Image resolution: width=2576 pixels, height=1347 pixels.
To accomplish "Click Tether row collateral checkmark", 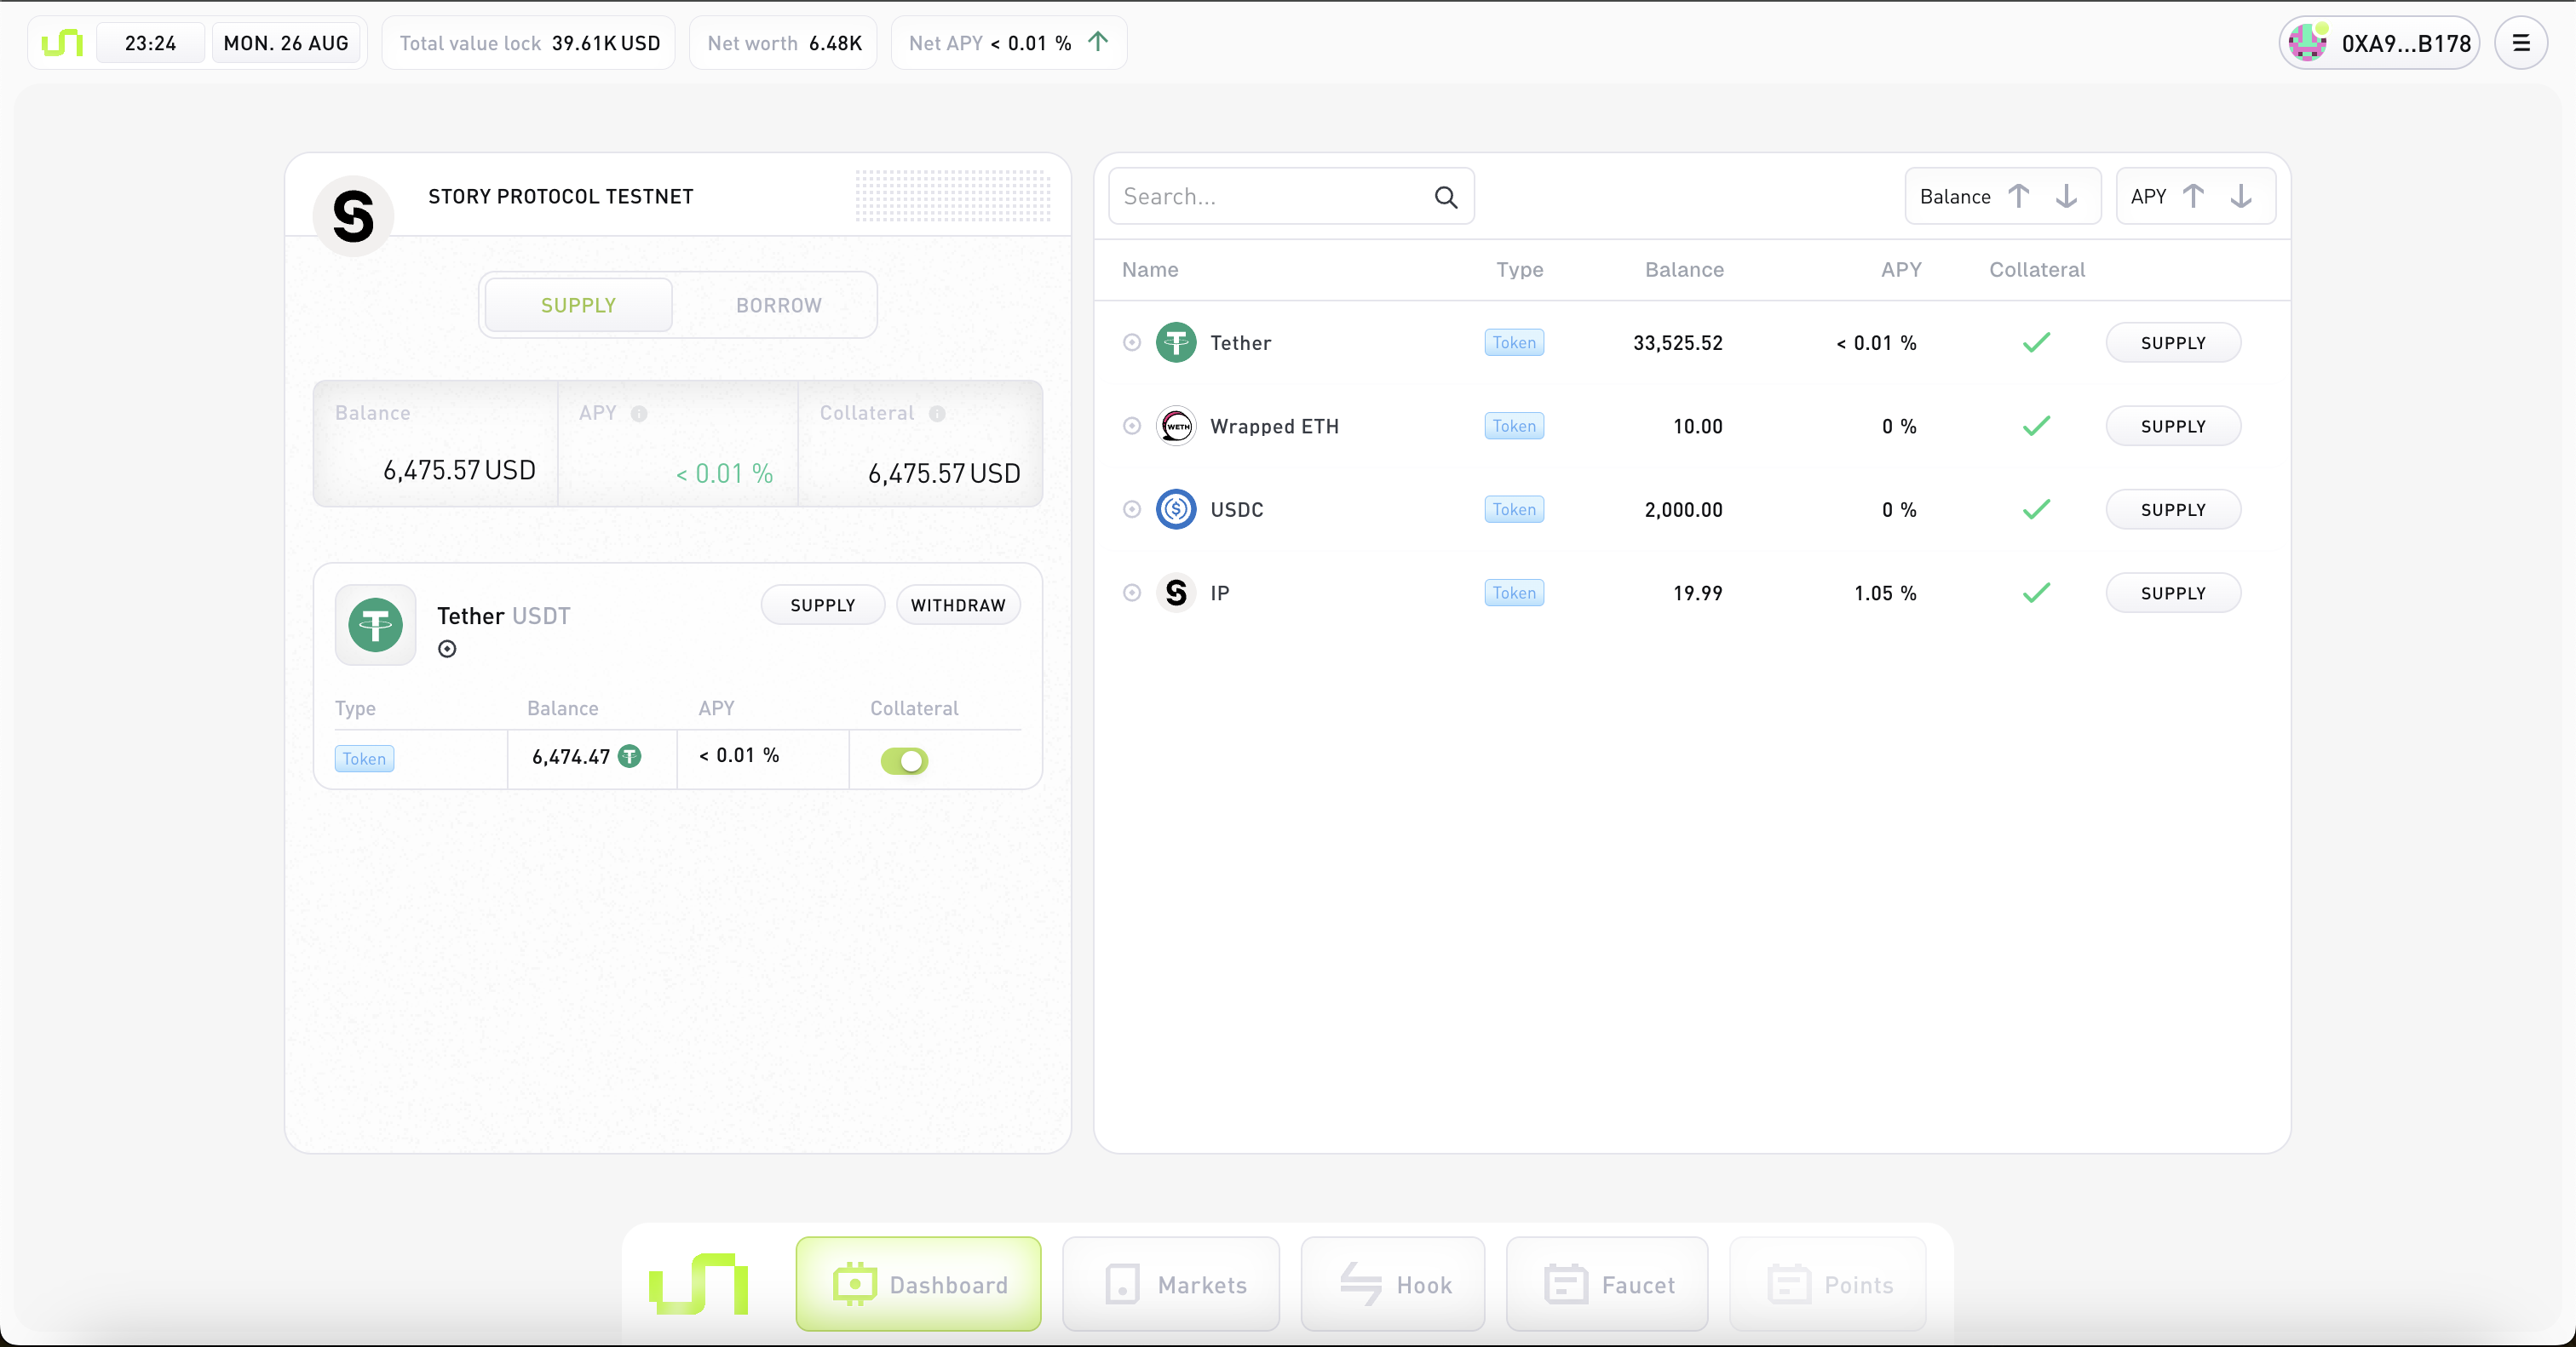I will coord(2036,343).
